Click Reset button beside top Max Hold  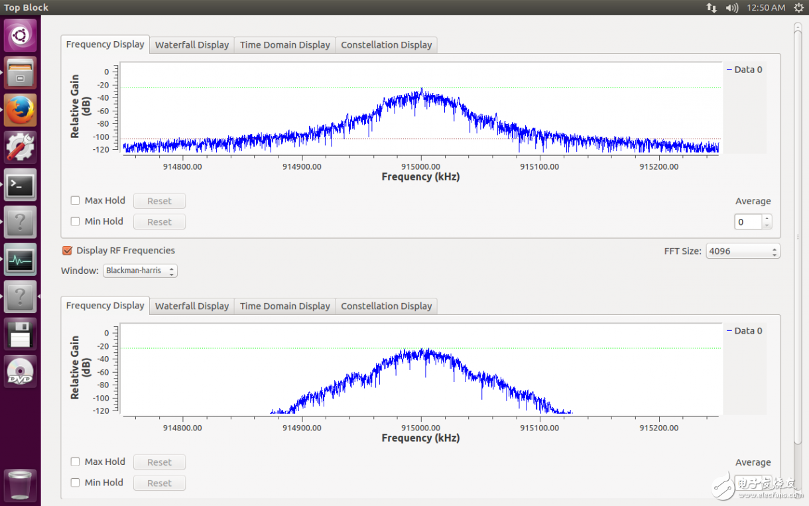[x=159, y=201]
